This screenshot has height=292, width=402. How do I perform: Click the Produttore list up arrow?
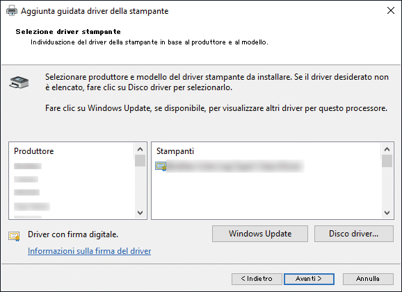coord(140,149)
